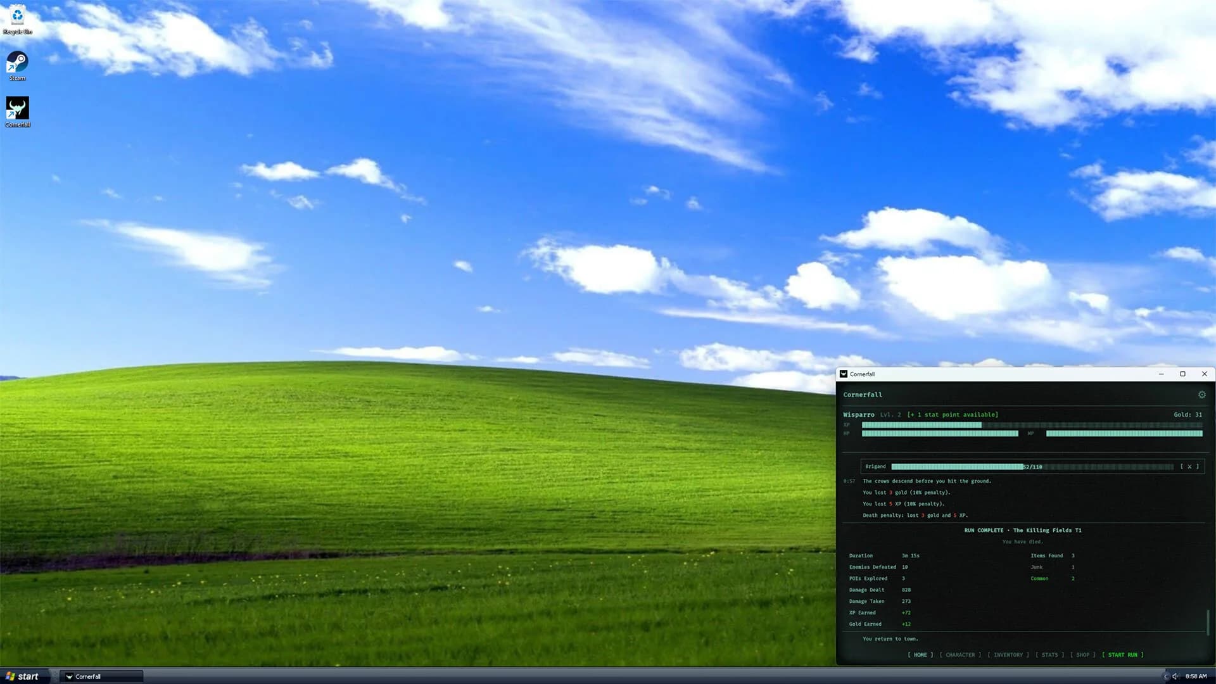Click the "Cornerfall" app header title
Image resolution: width=1216 pixels, height=684 pixels.
point(863,395)
